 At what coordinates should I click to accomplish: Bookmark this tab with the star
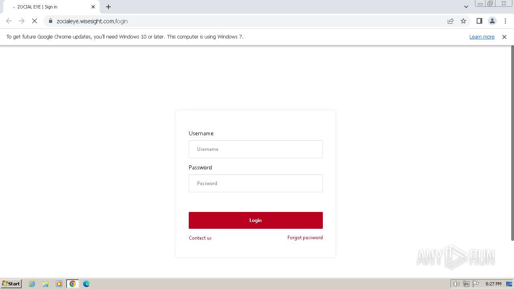click(x=463, y=21)
